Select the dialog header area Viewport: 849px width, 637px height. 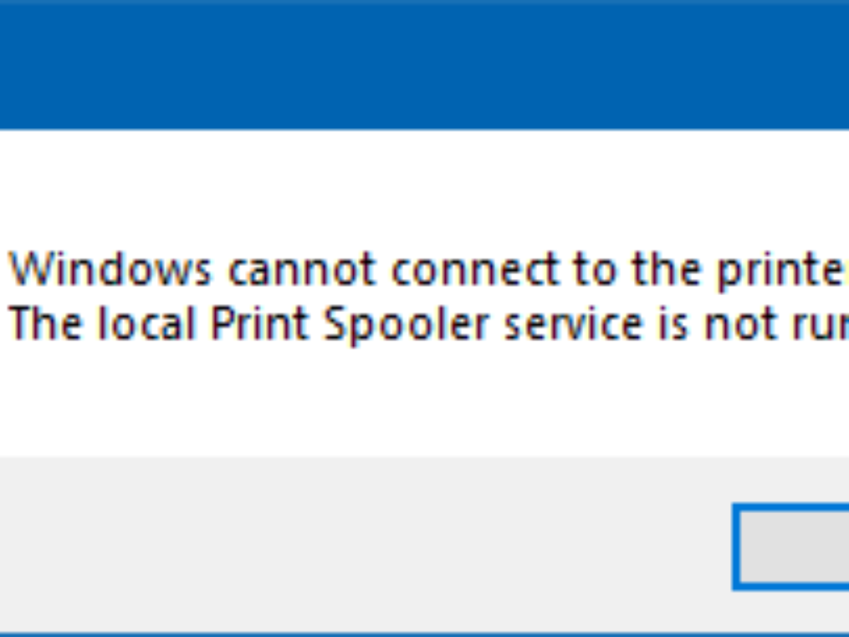click(424, 64)
